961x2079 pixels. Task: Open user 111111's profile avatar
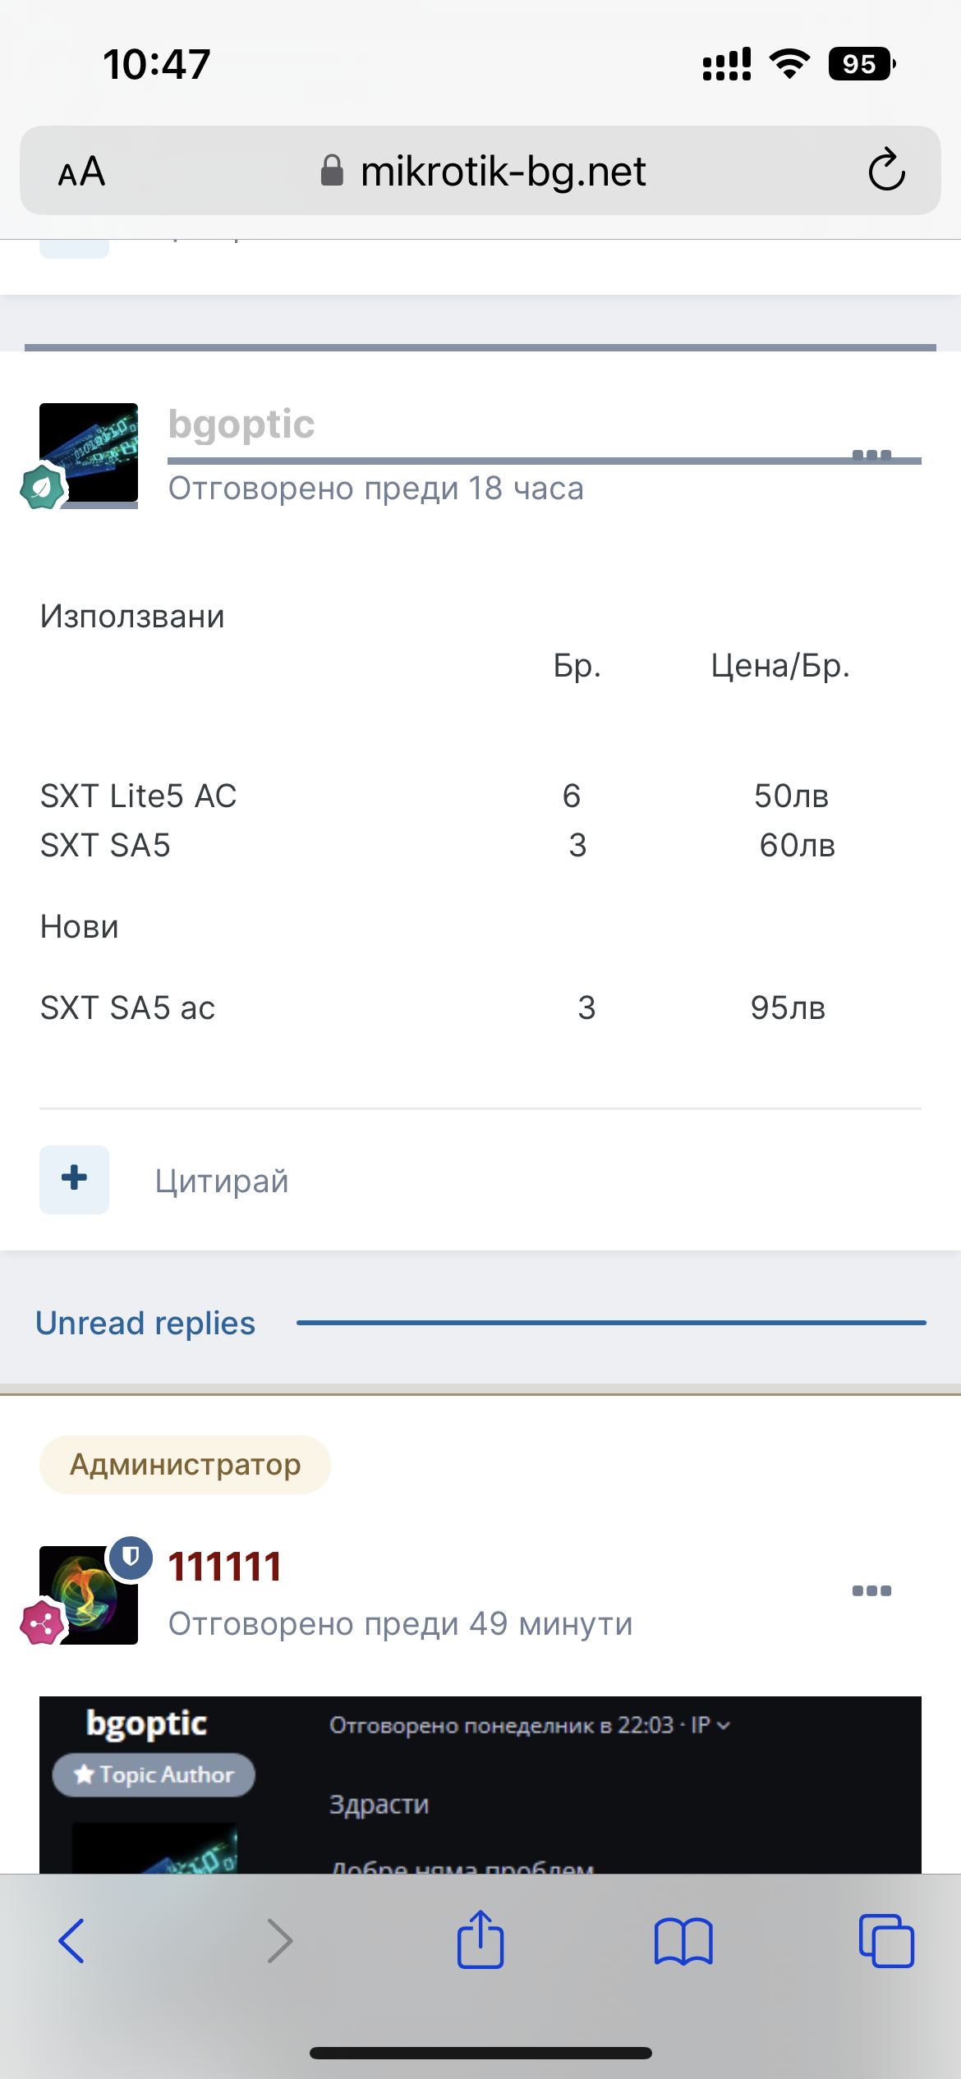(x=89, y=1595)
